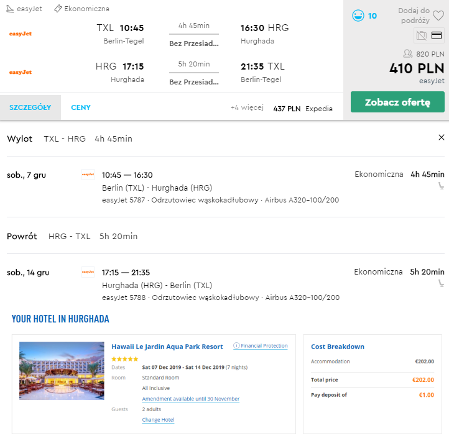Click the airplane icon next to easyJet header
Image resolution: width=449 pixels, height=436 pixels.
pos(9,9)
